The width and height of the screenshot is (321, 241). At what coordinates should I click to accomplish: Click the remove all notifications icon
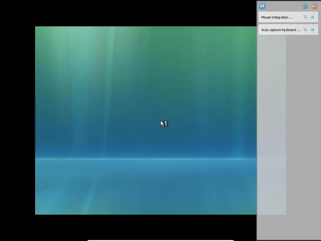click(314, 6)
